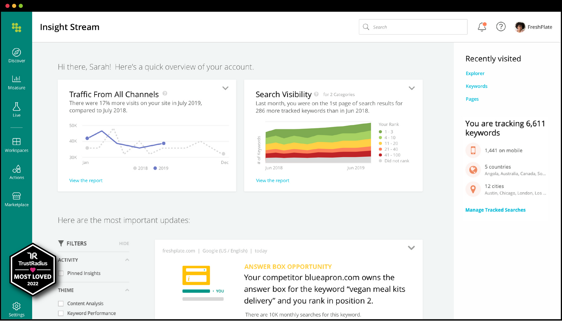Open the Settings gear icon
This screenshot has height=328, width=562.
click(x=16, y=306)
